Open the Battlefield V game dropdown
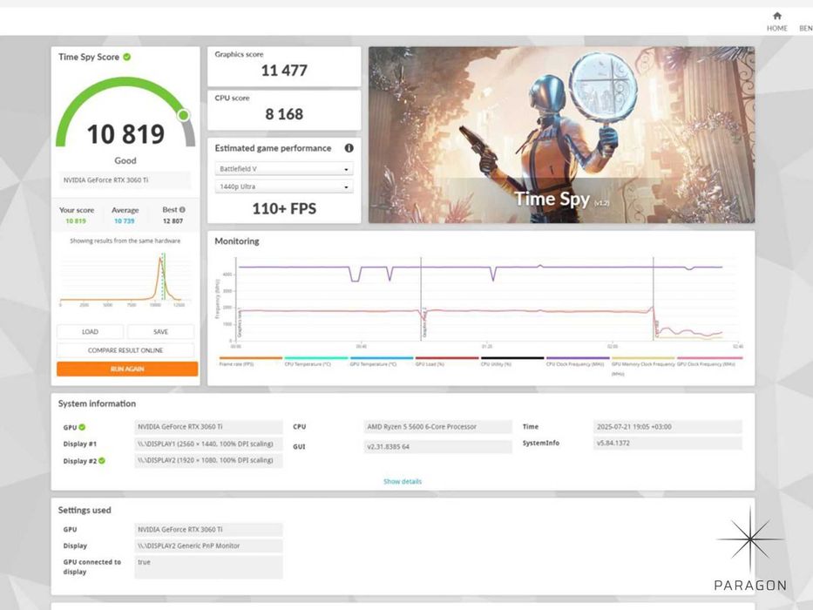Viewport: 813px width, 610px height. 283,169
